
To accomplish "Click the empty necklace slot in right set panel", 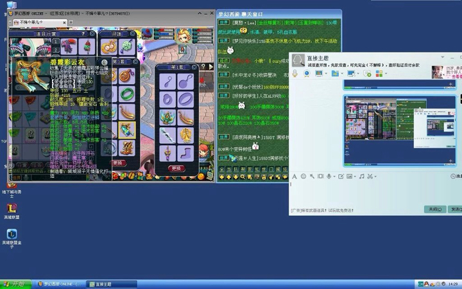I will [x=185, y=82].
